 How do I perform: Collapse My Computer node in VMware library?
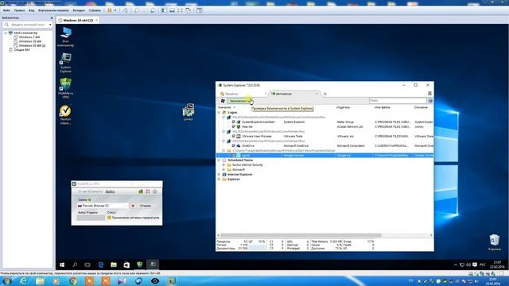click(6, 33)
